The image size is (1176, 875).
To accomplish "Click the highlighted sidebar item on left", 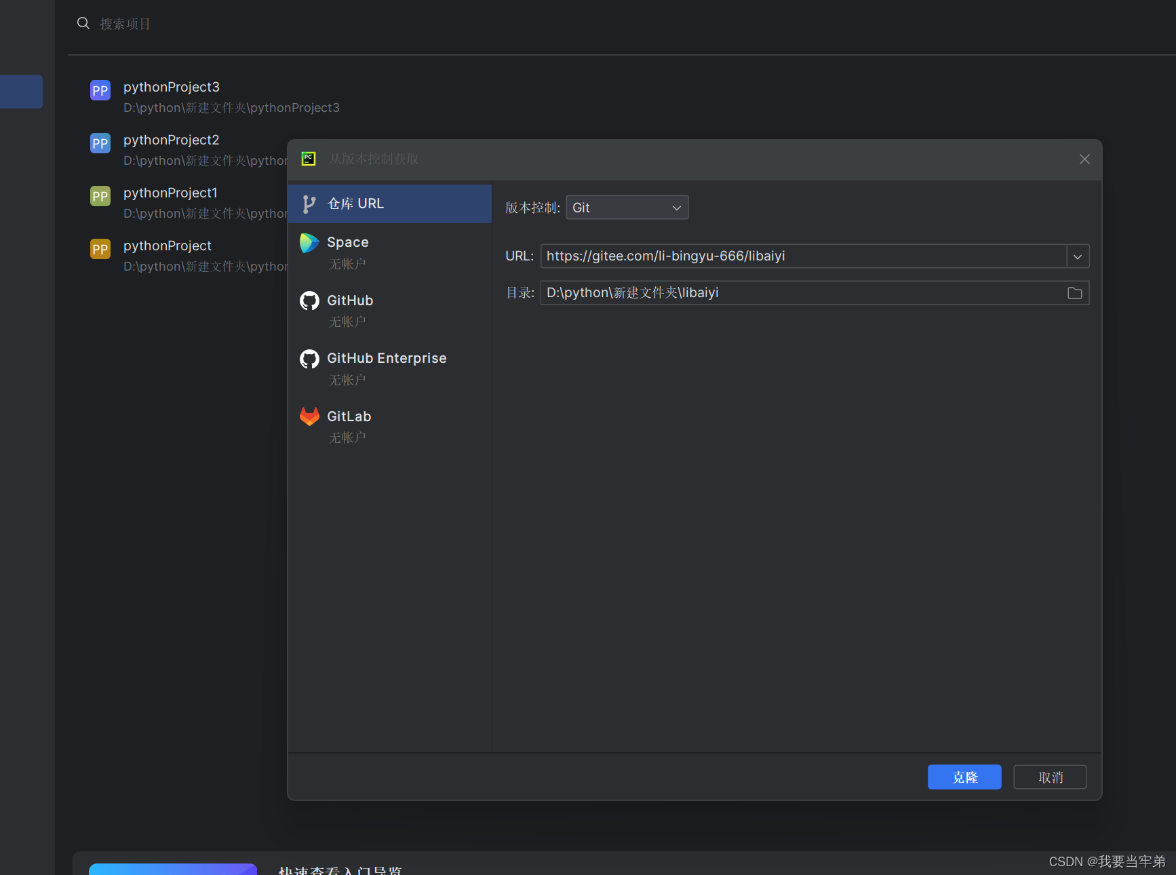I will pyautogui.click(x=21, y=92).
